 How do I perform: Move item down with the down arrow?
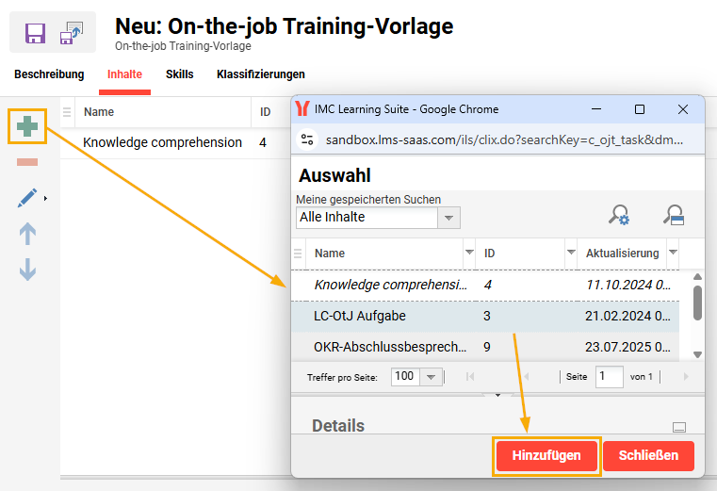27,270
